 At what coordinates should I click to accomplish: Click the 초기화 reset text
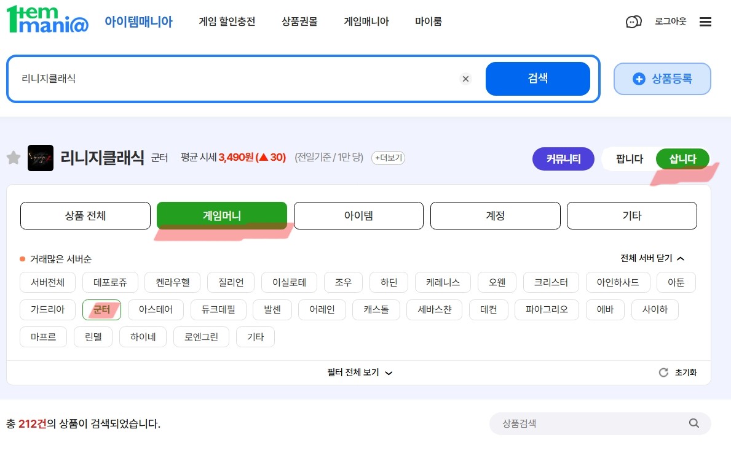coord(686,372)
